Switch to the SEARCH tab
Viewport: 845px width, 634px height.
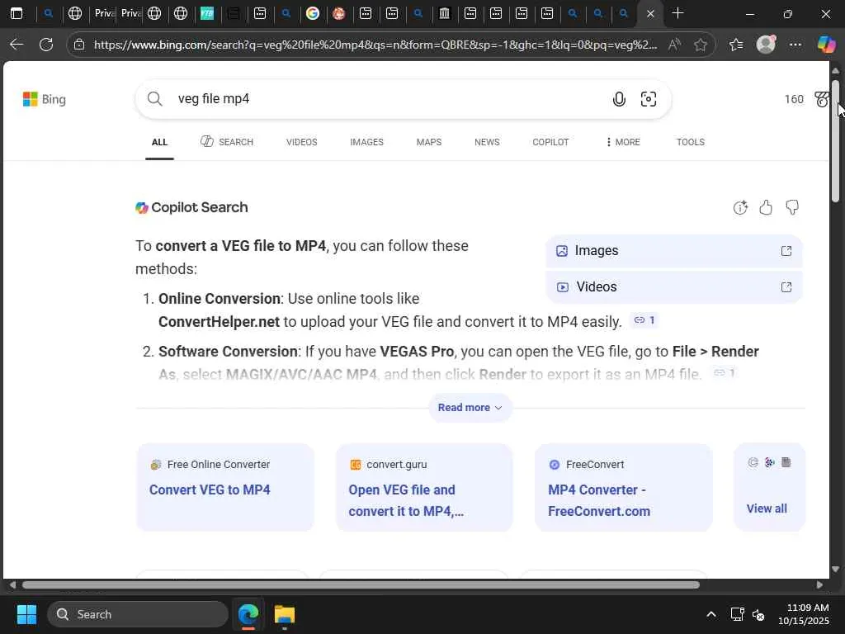227,142
